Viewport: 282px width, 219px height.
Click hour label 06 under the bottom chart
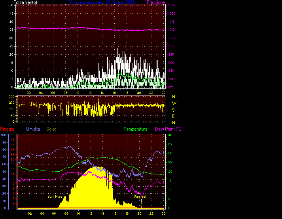click(x=54, y=213)
